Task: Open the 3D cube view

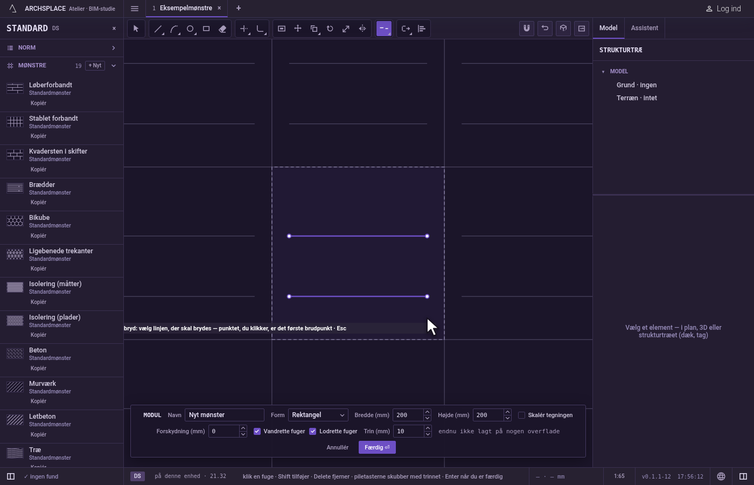Action: pos(563,29)
